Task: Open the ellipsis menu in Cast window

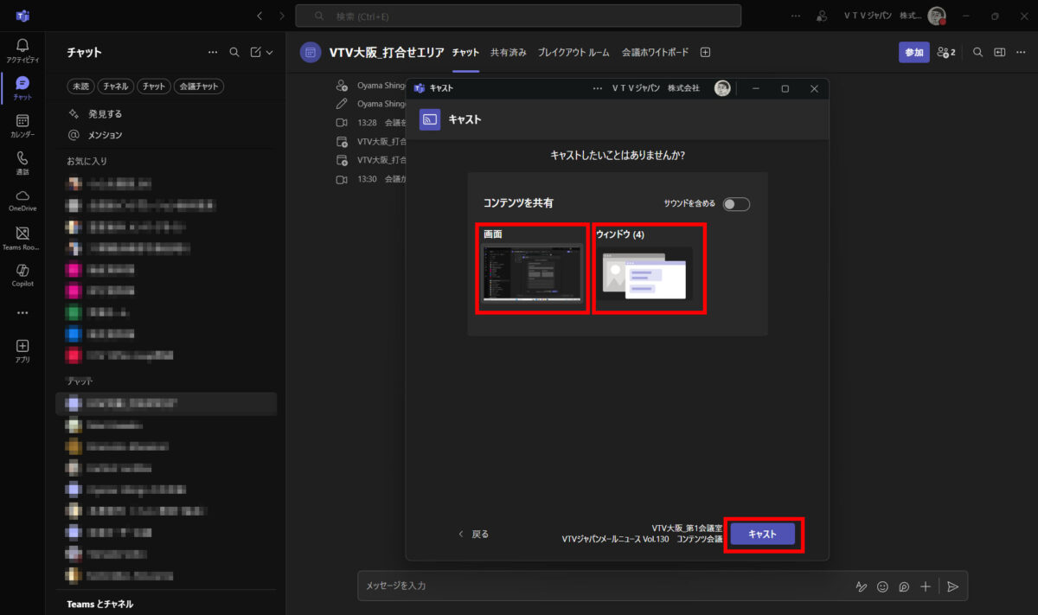Action: point(597,88)
